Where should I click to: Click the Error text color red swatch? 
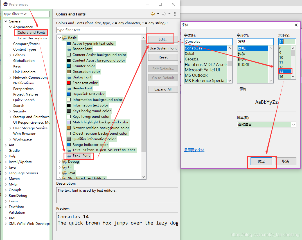[x=69, y=83]
